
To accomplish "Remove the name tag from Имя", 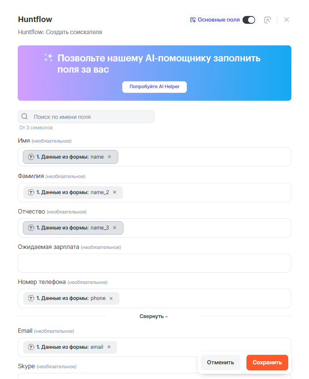I will click(110, 157).
